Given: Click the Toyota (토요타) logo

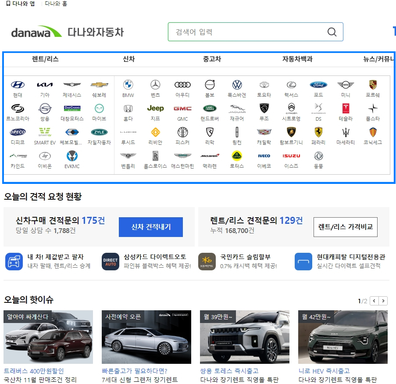Looking at the screenshot, I should [264, 85].
